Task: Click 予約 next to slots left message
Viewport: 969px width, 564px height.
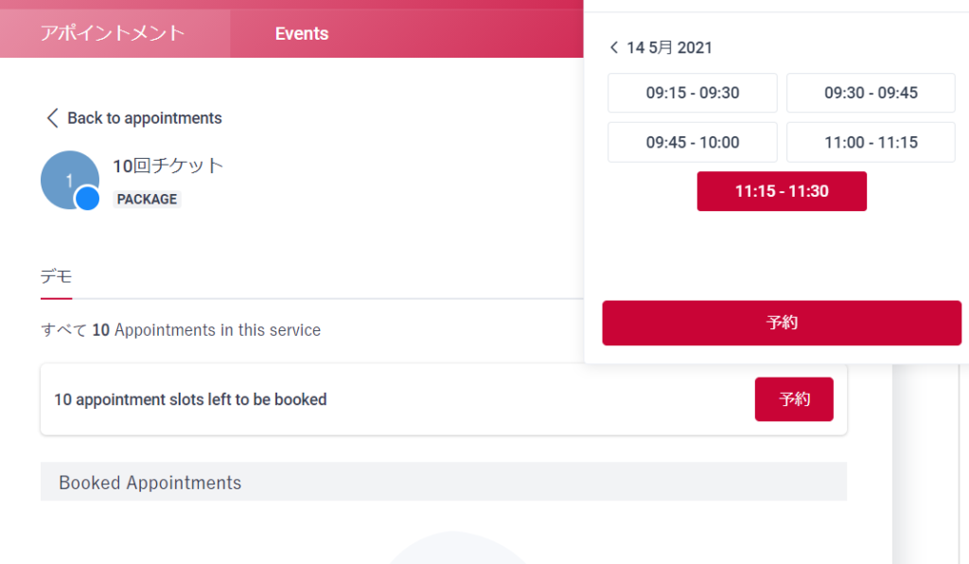Action: [794, 399]
